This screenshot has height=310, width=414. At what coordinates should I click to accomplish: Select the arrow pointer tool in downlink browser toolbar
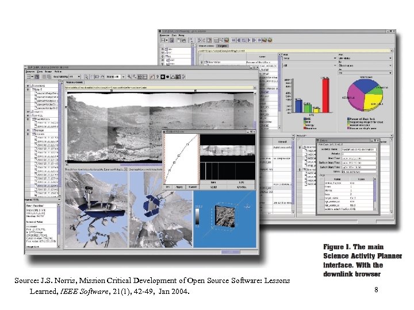tap(86, 77)
